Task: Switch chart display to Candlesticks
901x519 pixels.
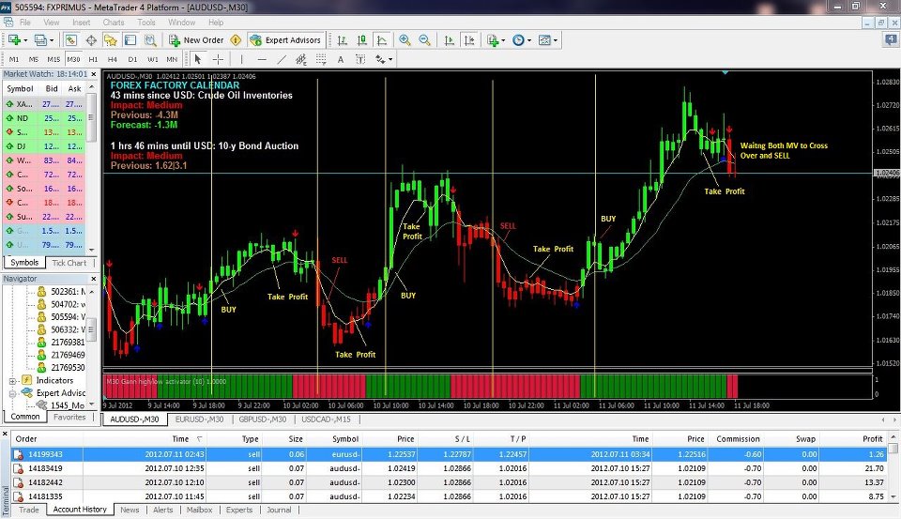Action: point(362,40)
